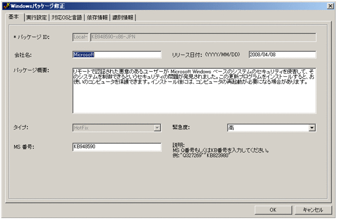Focus the 会社名 field containing Microsoft
The width and height of the screenshot is (337, 220).
(117, 55)
